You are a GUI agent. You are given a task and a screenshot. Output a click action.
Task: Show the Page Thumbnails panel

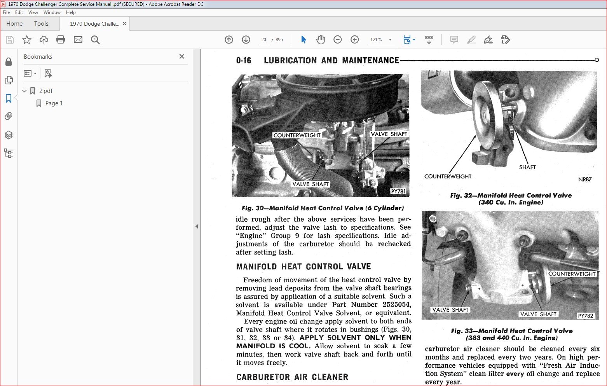[x=9, y=80]
